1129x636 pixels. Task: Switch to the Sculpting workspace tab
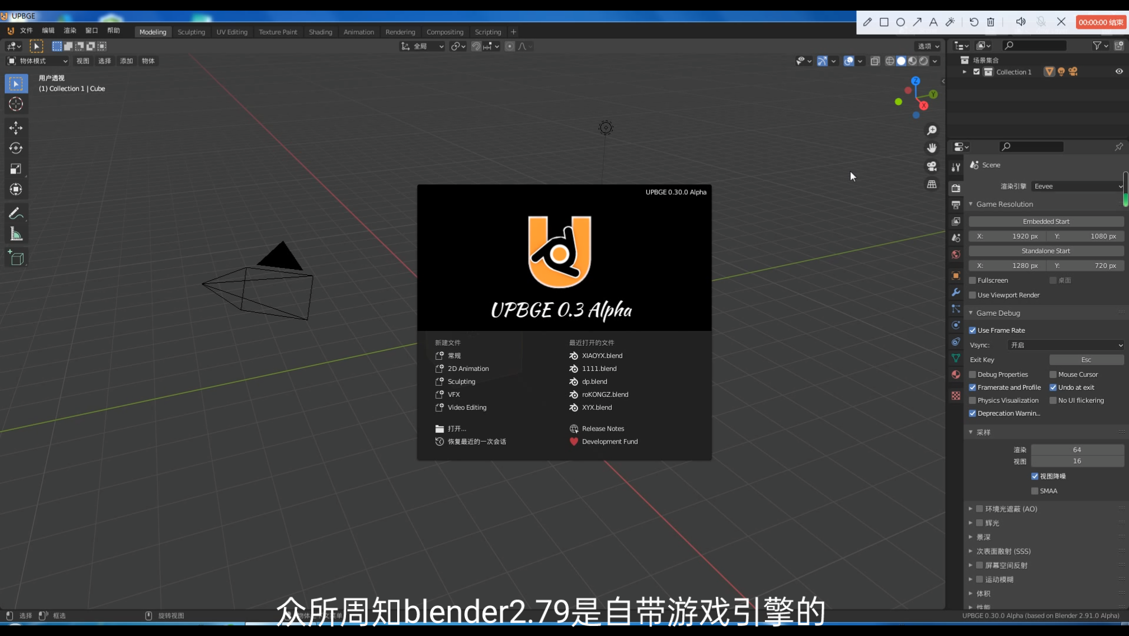192,32
